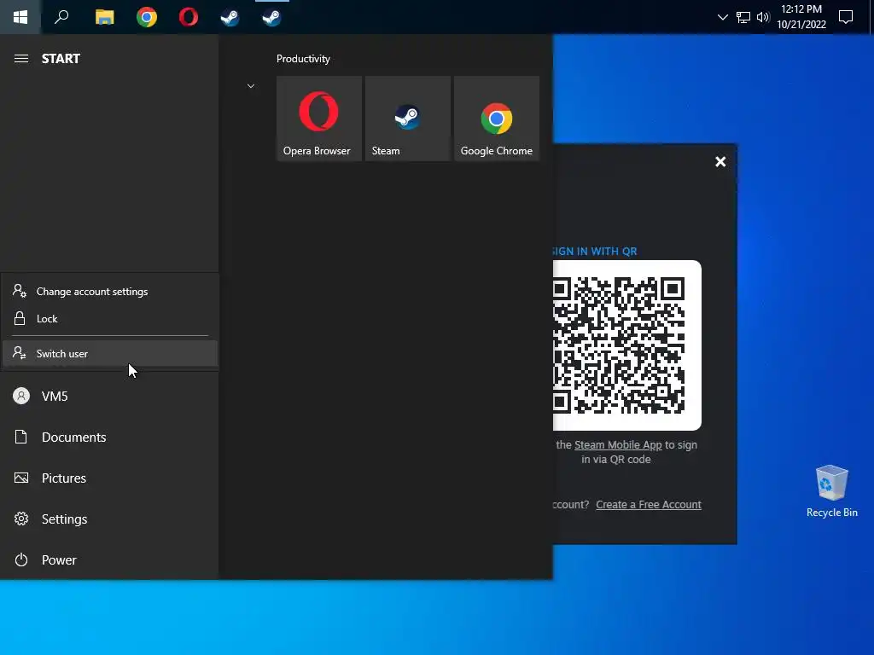874x655 pixels.
Task: Click the Steam QR code image
Action: (626, 345)
